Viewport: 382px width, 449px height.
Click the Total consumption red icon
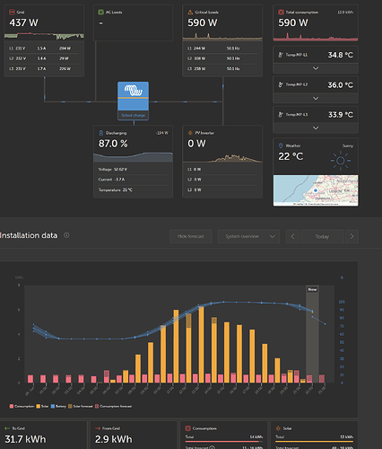281,12
